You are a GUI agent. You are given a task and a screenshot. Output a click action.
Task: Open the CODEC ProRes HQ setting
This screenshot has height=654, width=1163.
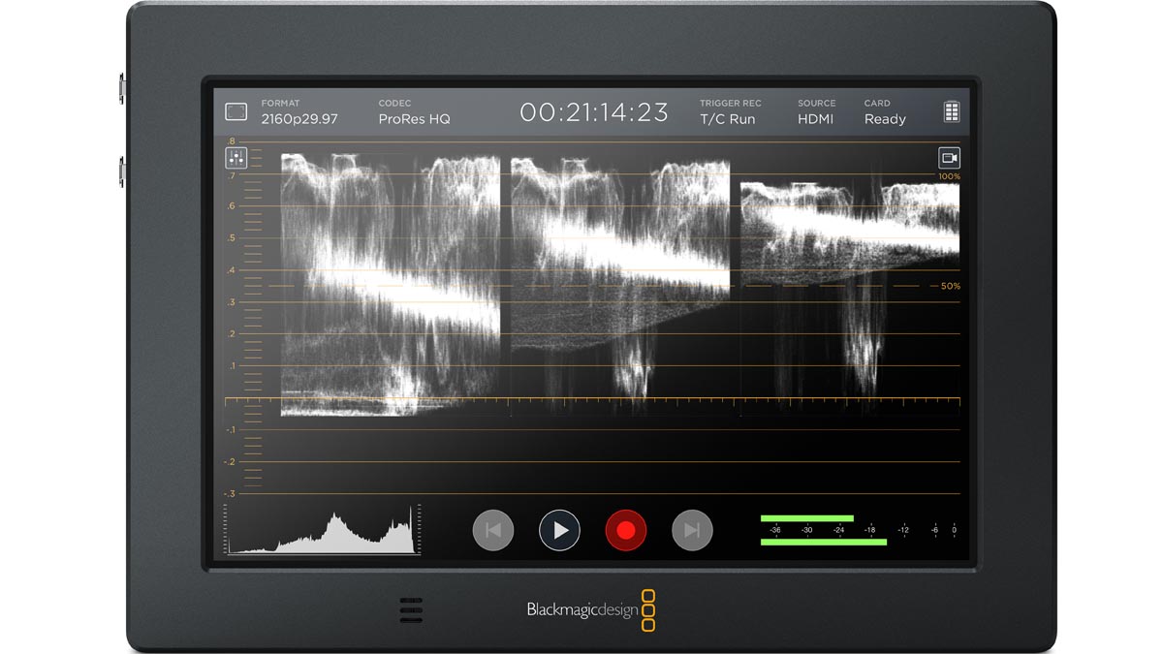point(414,112)
